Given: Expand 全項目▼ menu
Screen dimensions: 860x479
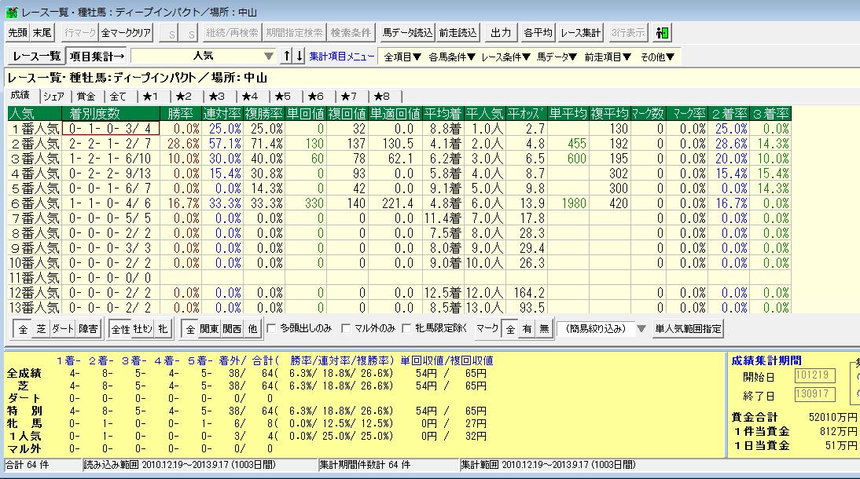Looking at the screenshot, I should pos(402,57).
